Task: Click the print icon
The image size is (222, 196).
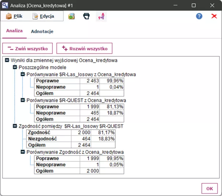Action: coord(86,16)
